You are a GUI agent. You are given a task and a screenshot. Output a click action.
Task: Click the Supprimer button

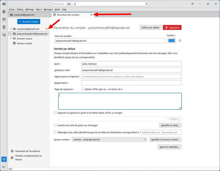172,28
